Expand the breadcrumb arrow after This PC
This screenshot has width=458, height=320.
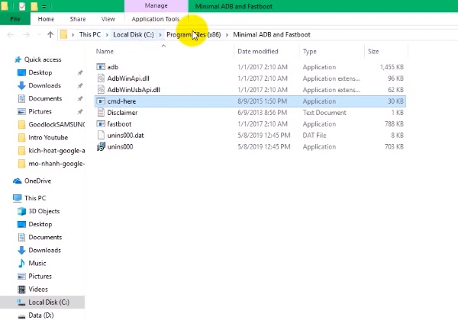tap(106, 34)
